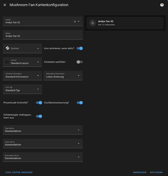Open the Doppeltipp-Aktion selection list
Screen dimensions: 168x176
[x=43, y=157]
